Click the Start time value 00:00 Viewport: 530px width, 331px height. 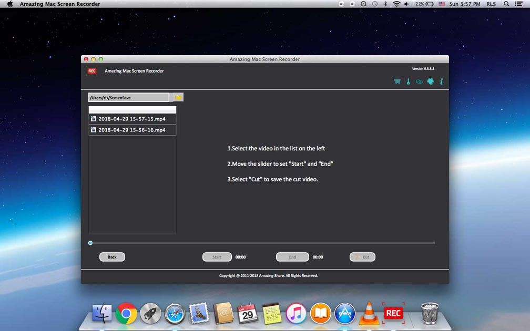tap(241, 257)
